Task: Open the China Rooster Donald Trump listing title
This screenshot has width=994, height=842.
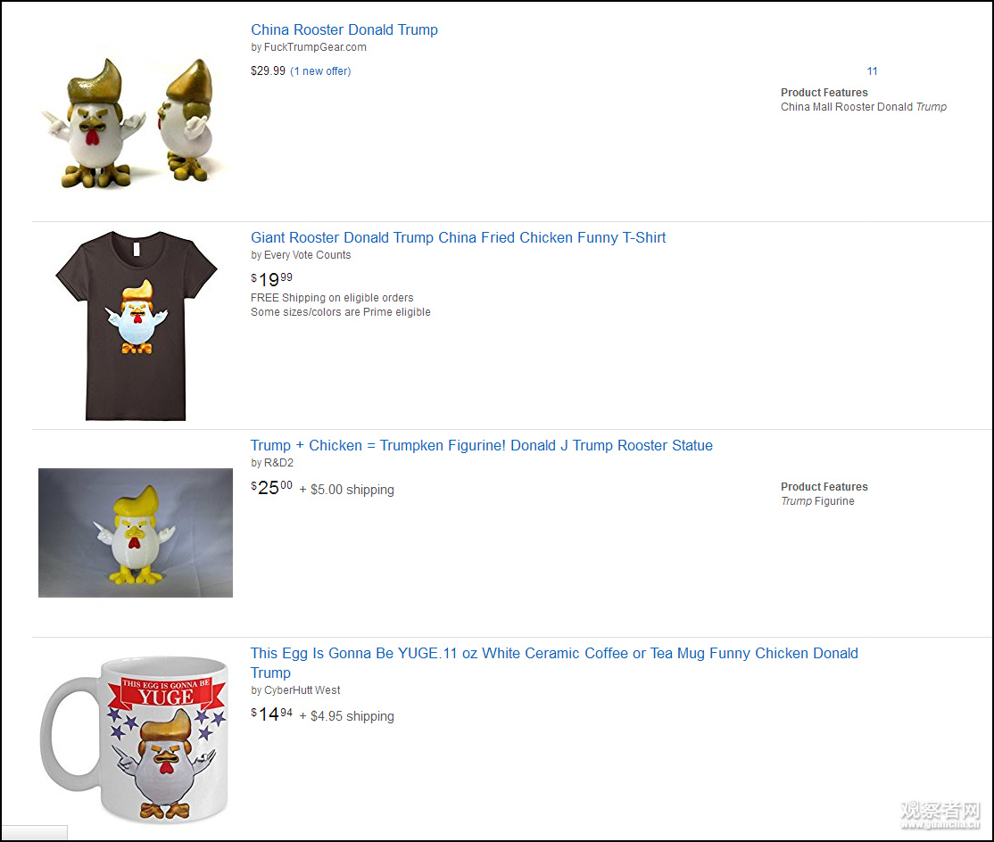Action: pyautogui.click(x=344, y=30)
